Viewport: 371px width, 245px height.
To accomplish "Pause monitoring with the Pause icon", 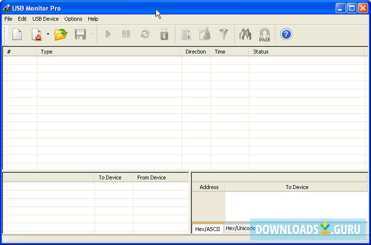I will 126,34.
